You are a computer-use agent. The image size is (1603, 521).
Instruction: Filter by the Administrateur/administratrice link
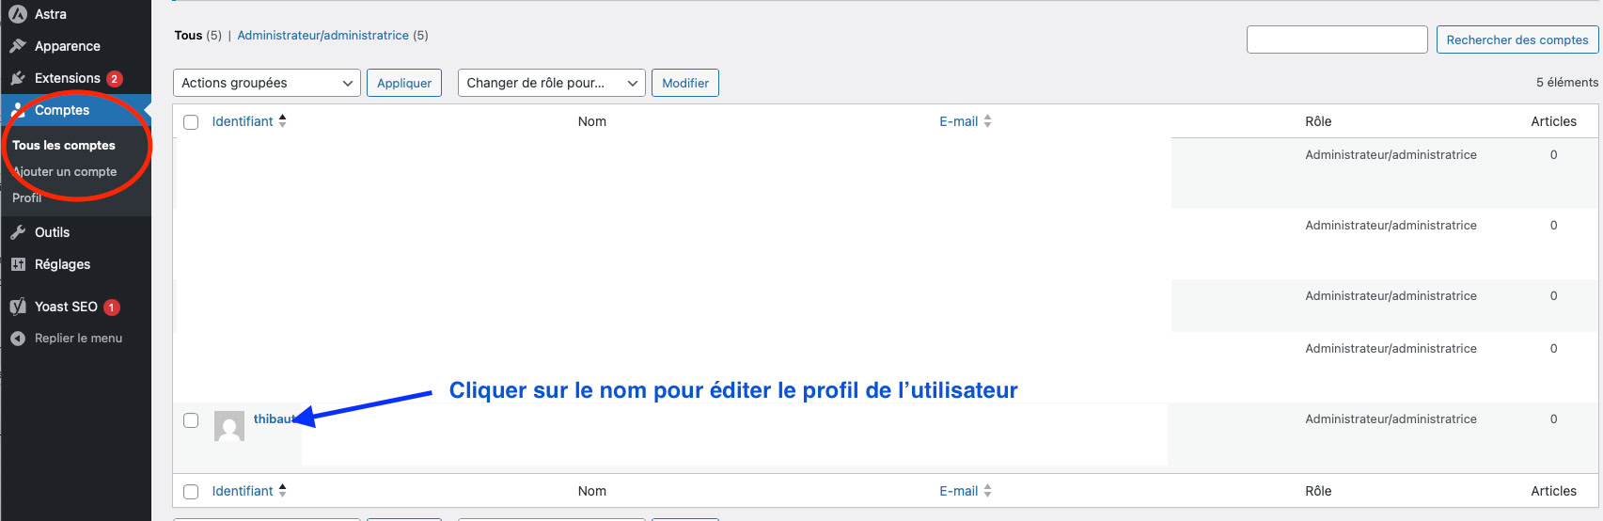(x=322, y=36)
